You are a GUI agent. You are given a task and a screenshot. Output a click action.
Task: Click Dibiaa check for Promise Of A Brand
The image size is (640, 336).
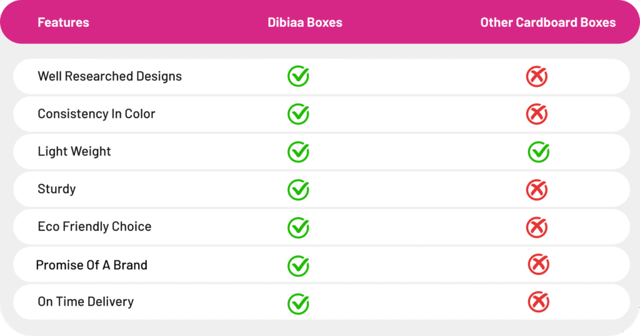pyautogui.click(x=298, y=265)
